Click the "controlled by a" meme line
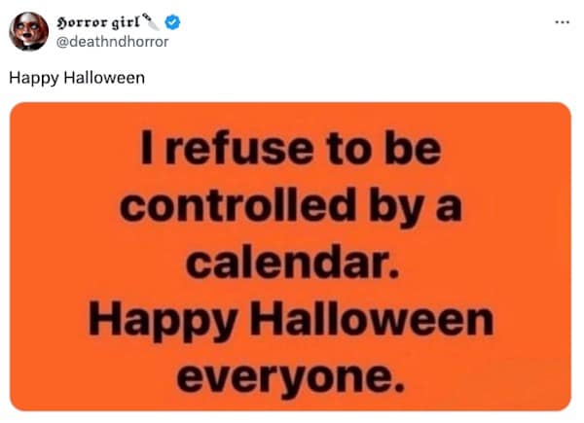 [x=290, y=204]
